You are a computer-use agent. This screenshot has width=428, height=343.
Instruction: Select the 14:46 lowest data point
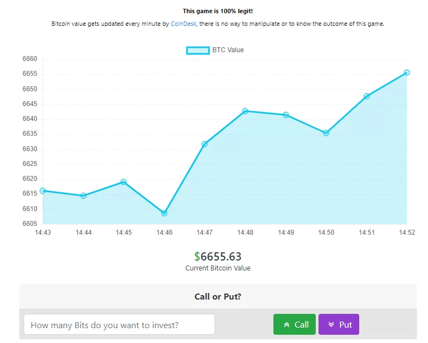tap(164, 213)
